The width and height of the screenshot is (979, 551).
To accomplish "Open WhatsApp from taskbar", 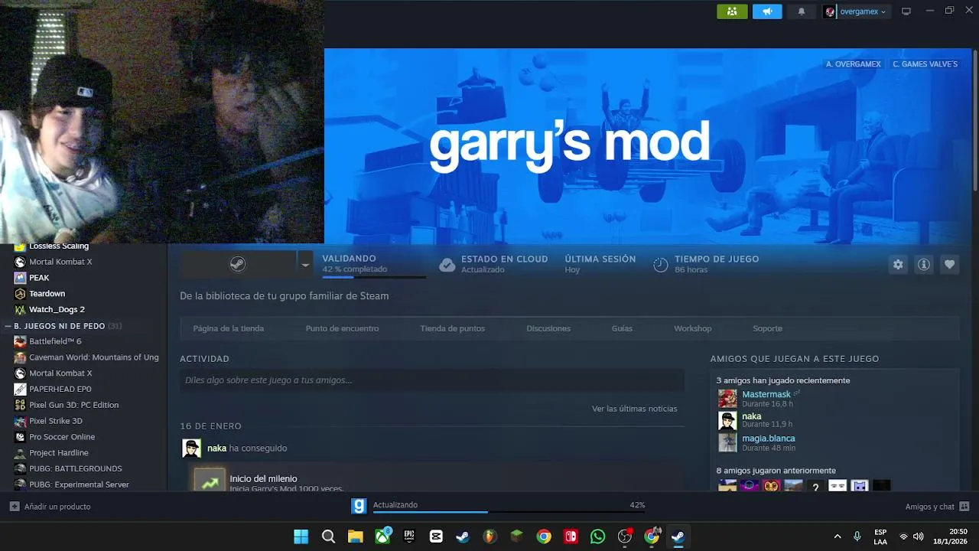I will pos(597,536).
